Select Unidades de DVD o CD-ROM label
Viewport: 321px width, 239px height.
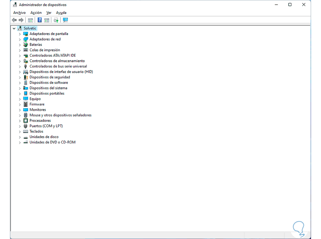(52, 142)
